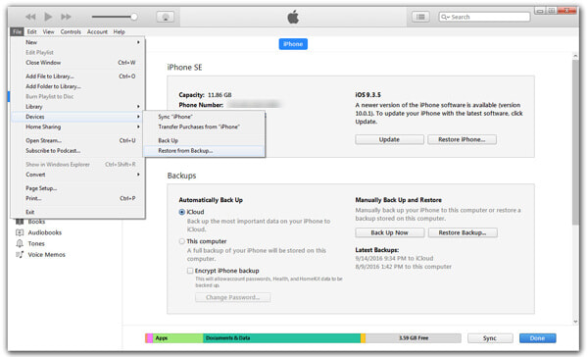Open the AirPlay output icon
The height and width of the screenshot is (357, 588).
pyautogui.click(x=165, y=17)
